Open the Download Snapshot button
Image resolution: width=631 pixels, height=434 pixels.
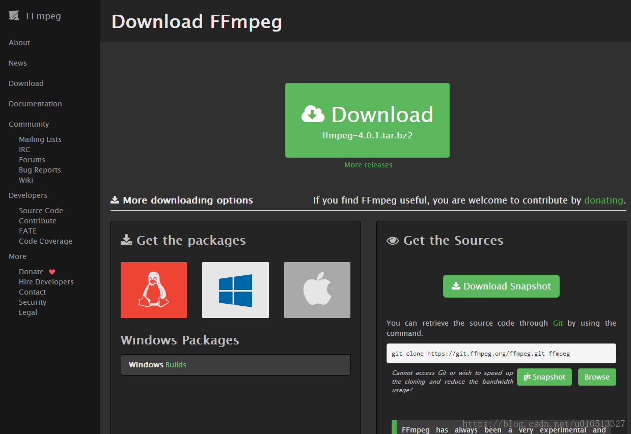[x=501, y=286]
